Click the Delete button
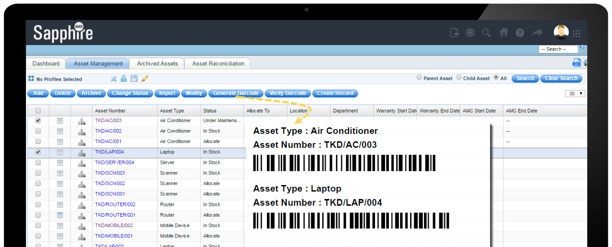The width and height of the screenshot is (612, 247). click(x=63, y=93)
